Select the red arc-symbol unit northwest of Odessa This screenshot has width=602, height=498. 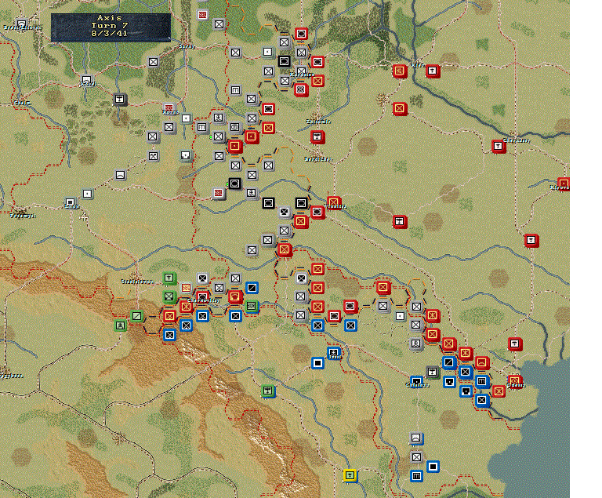click(481, 363)
